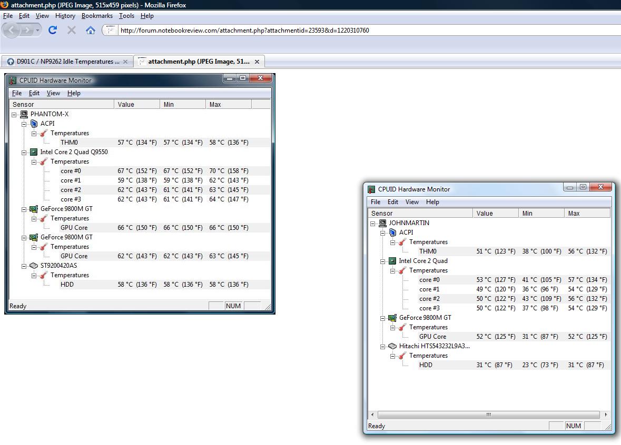Click thermometer icon under ACPI in PHANTOM-X window
The height and width of the screenshot is (445, 621).
pos(44,133)
